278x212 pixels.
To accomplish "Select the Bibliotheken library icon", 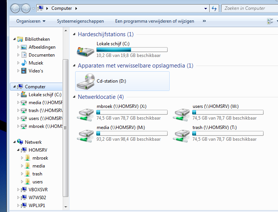I will point(20,39).
